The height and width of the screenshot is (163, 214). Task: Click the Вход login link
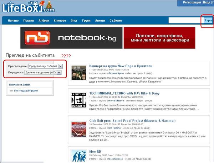(x=207, y=2)
